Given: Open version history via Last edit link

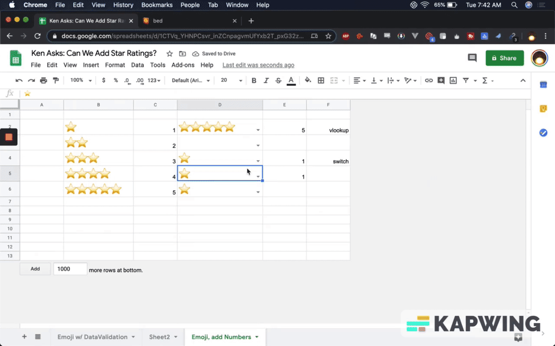Looking at the screenshot, I should [x=258, y=65].
